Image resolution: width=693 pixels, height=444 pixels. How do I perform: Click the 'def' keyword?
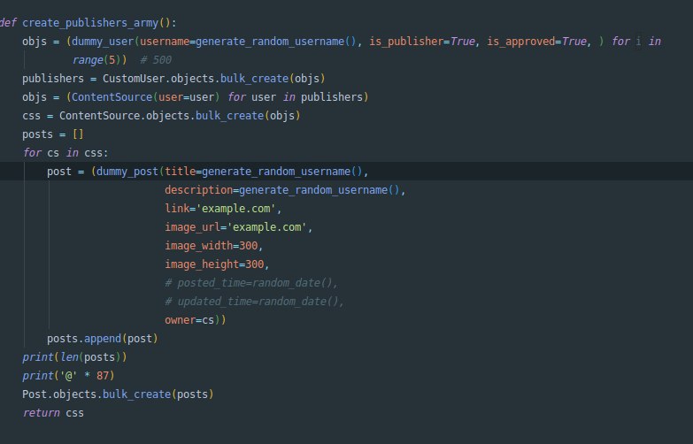pos(8,23)
